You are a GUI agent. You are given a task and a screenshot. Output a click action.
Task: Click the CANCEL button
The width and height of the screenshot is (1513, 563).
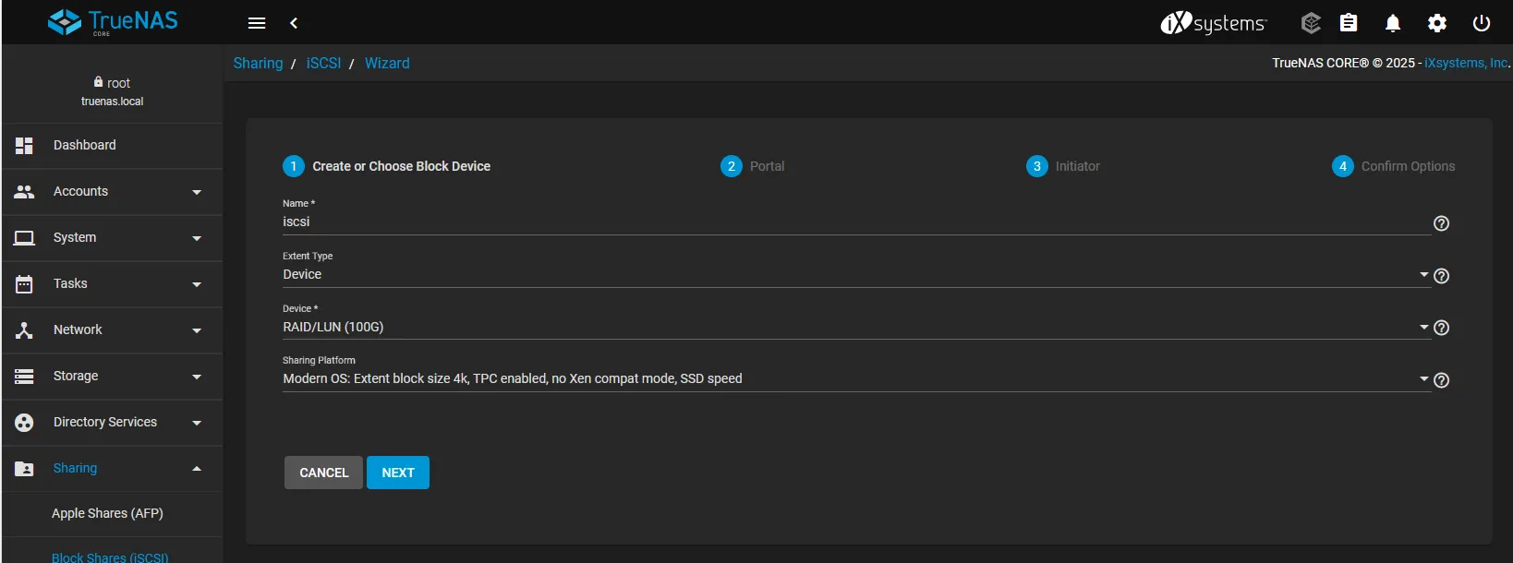click(x=323, y=473)
